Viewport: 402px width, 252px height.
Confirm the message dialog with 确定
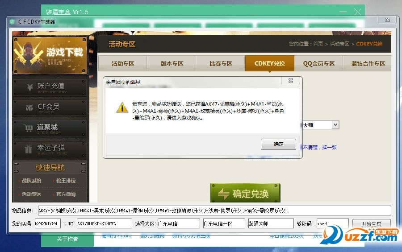coord(278,144)
